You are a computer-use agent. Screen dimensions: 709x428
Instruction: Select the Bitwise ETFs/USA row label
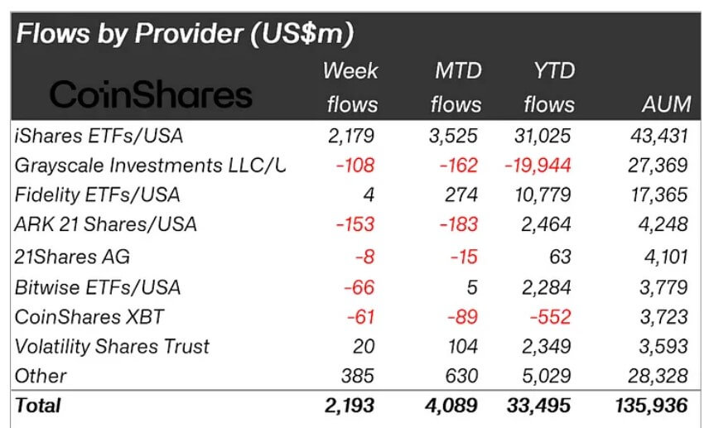(98, 287)
